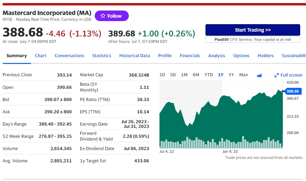
Task: Set chart range to 1M
Action: coord(184,75)
